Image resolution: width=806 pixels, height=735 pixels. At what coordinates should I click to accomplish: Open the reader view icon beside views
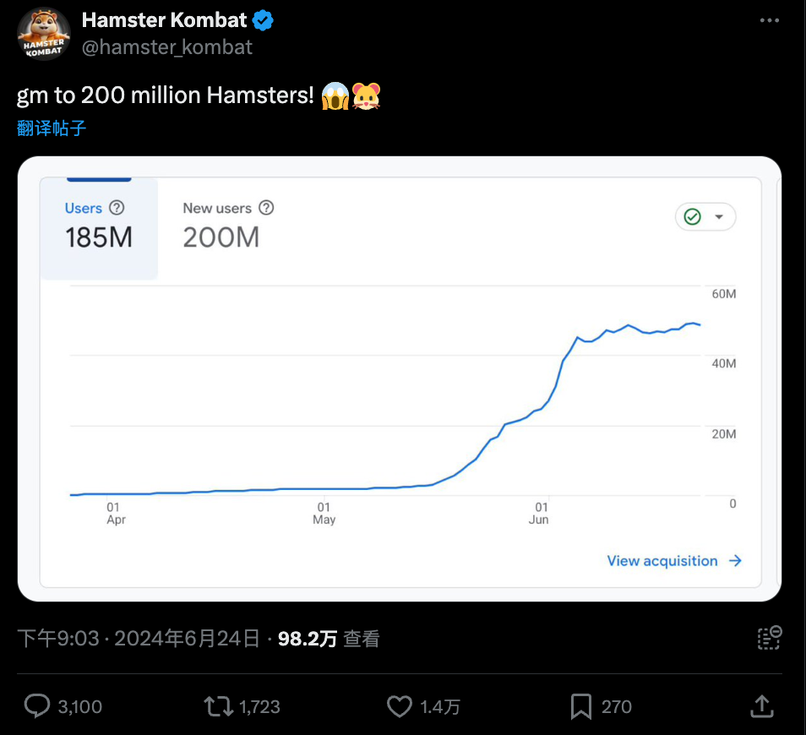click(770, 638)
